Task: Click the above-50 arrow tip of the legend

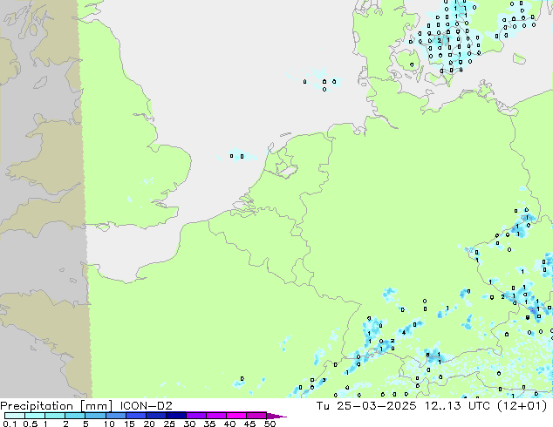Action: (x=276, y=416)
